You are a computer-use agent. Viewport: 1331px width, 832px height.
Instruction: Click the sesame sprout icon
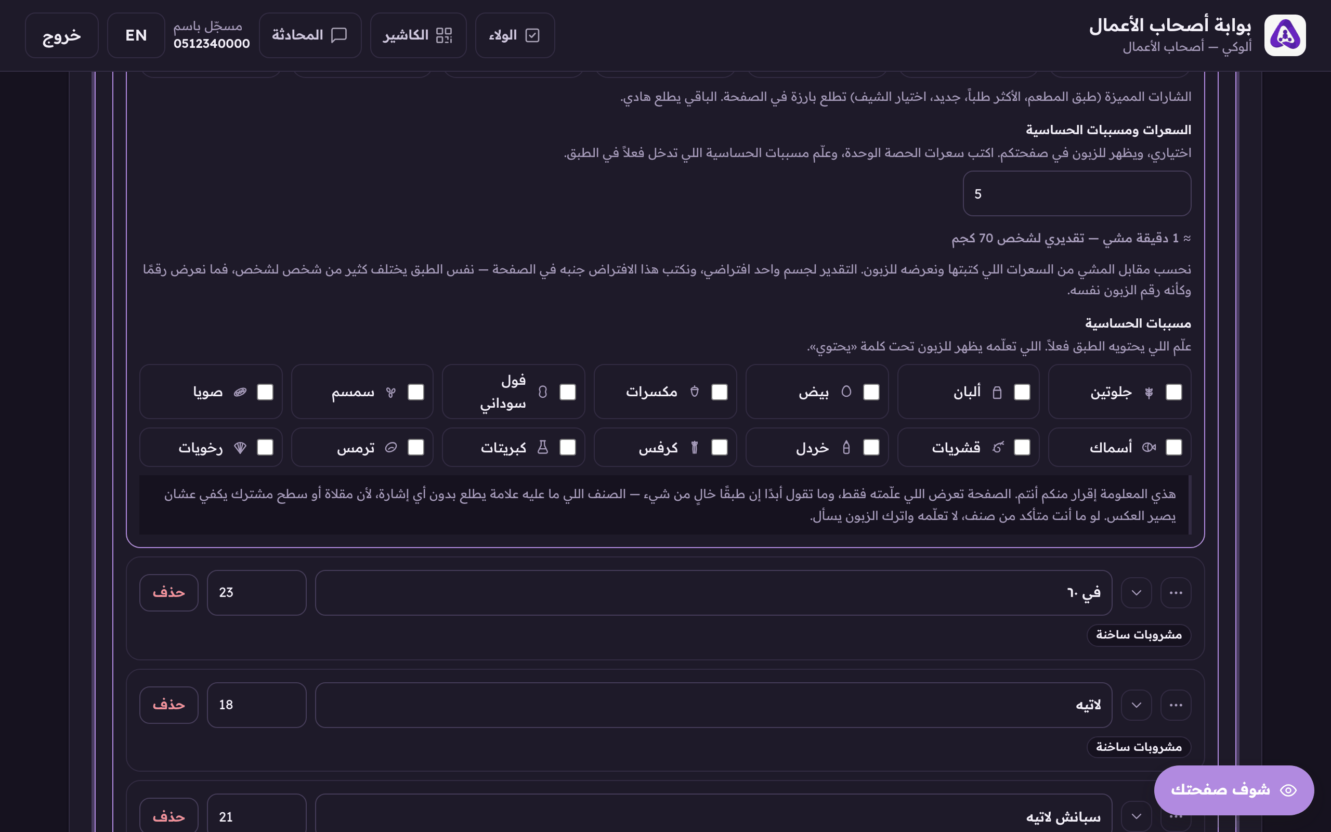coord(391,392)
